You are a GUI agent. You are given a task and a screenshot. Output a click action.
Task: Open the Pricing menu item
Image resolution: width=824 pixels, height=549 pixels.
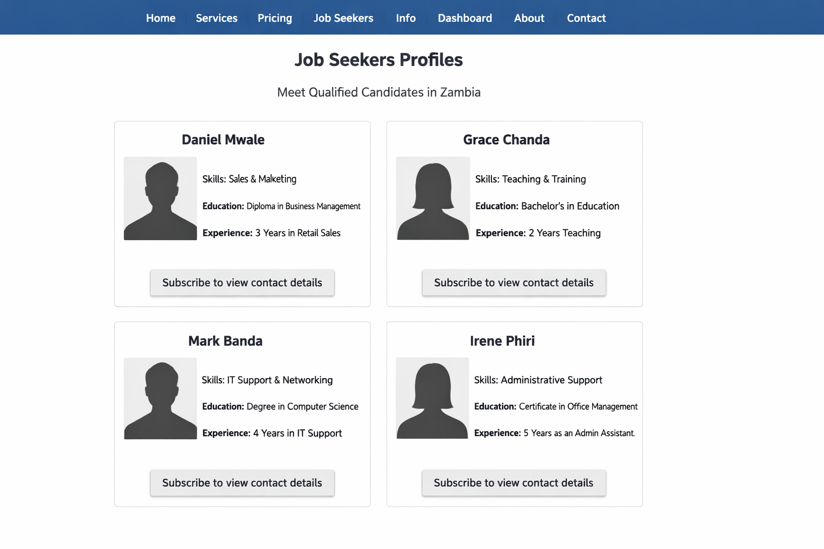(x=275, y=18)
